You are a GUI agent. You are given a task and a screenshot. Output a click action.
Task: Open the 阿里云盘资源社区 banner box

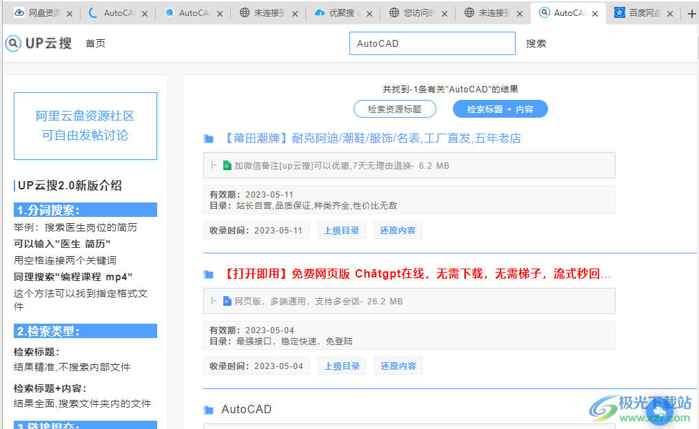[x=85, y=125]
